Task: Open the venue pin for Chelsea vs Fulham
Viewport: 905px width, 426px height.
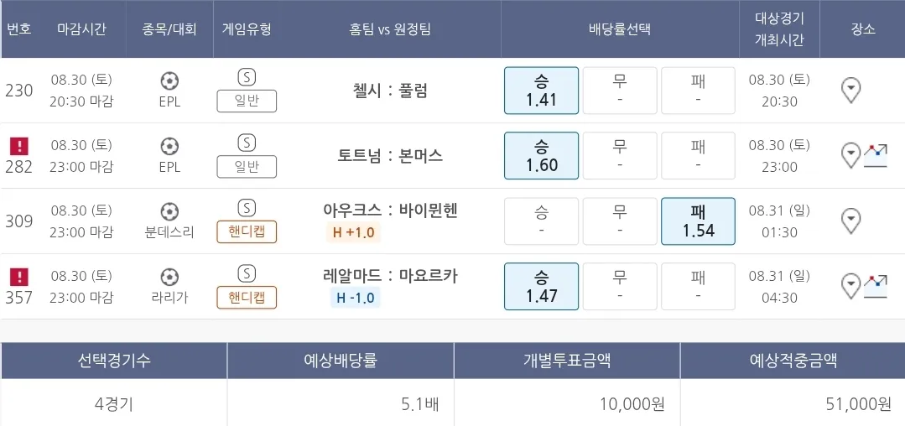Action: (x=851, y=90)
